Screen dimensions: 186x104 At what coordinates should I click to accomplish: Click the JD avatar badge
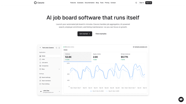pos(41,91)
